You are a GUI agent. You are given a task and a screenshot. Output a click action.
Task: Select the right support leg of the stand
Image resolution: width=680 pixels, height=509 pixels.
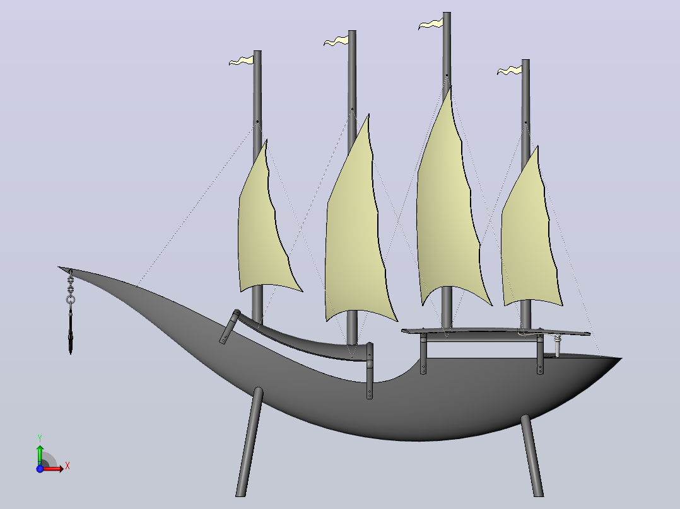tap(532, 455)
